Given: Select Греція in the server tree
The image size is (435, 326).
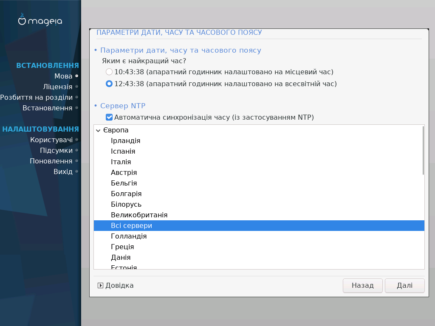Looking at the screenshot, I should tap(122, 247).
